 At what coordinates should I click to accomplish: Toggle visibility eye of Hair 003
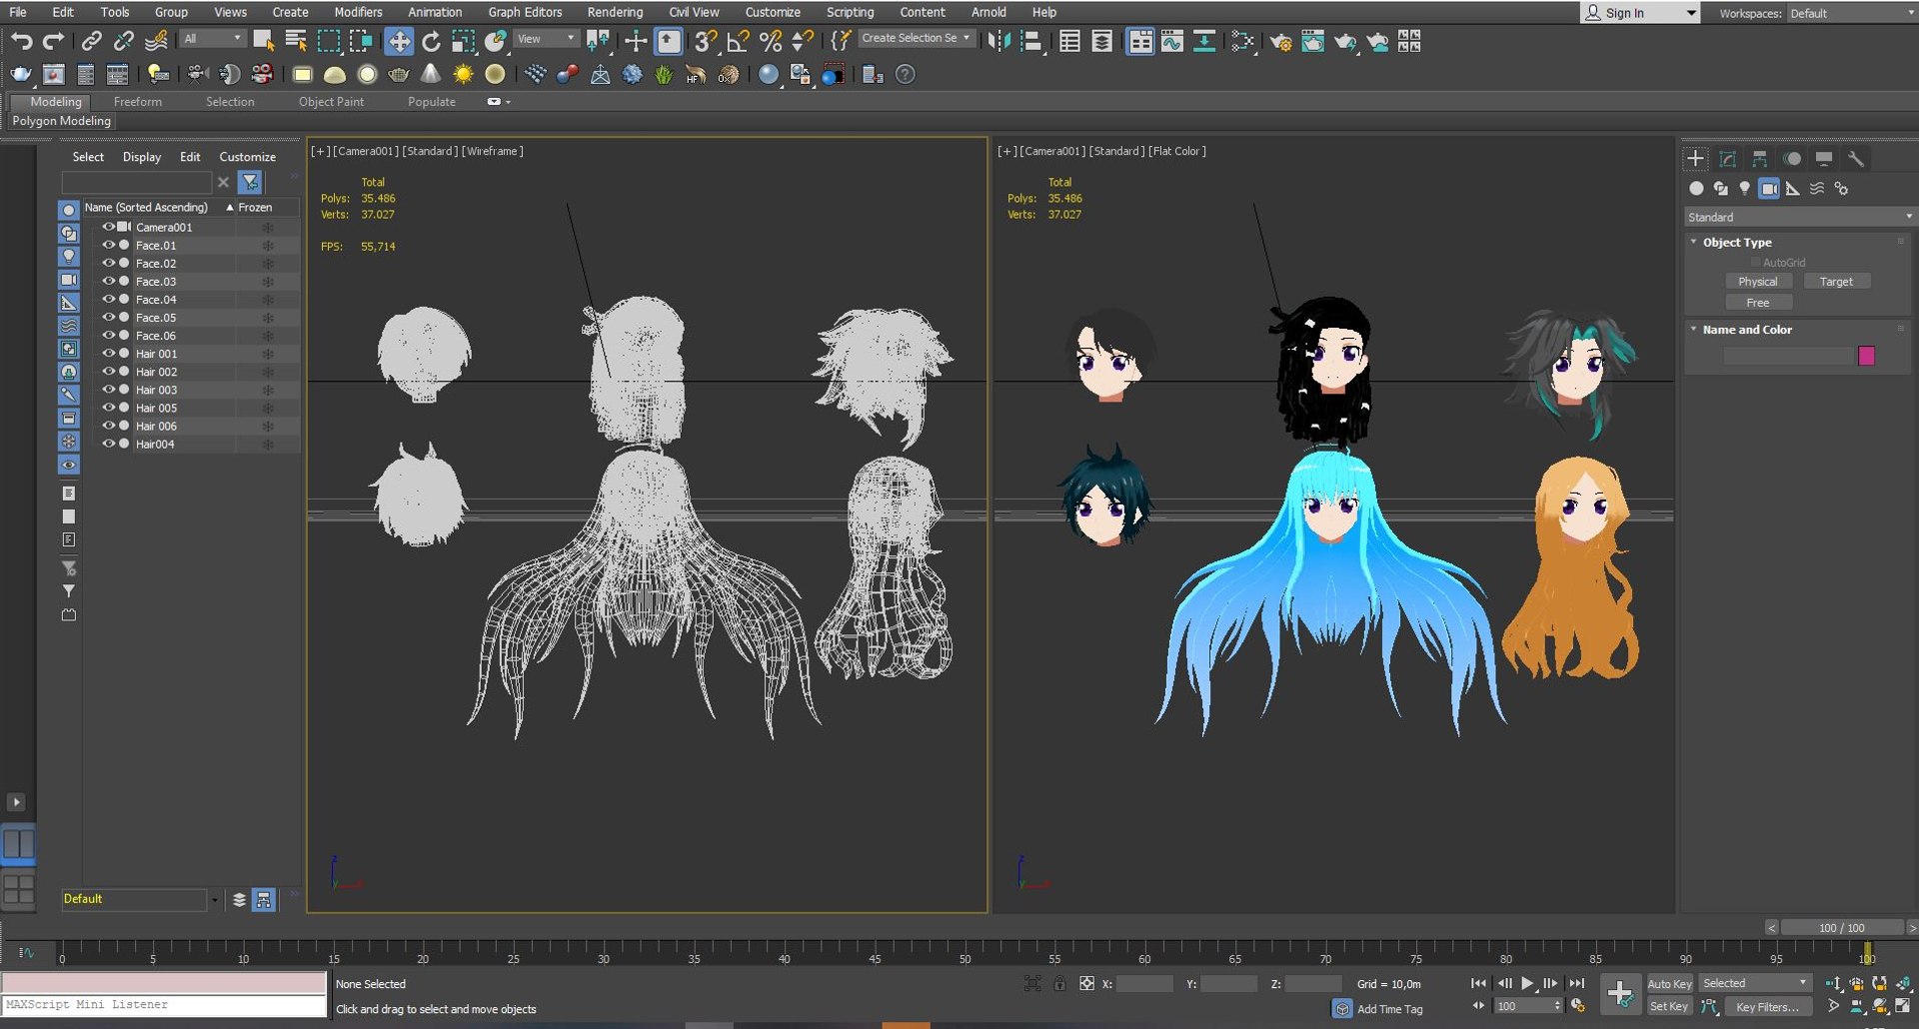(109, 390)
